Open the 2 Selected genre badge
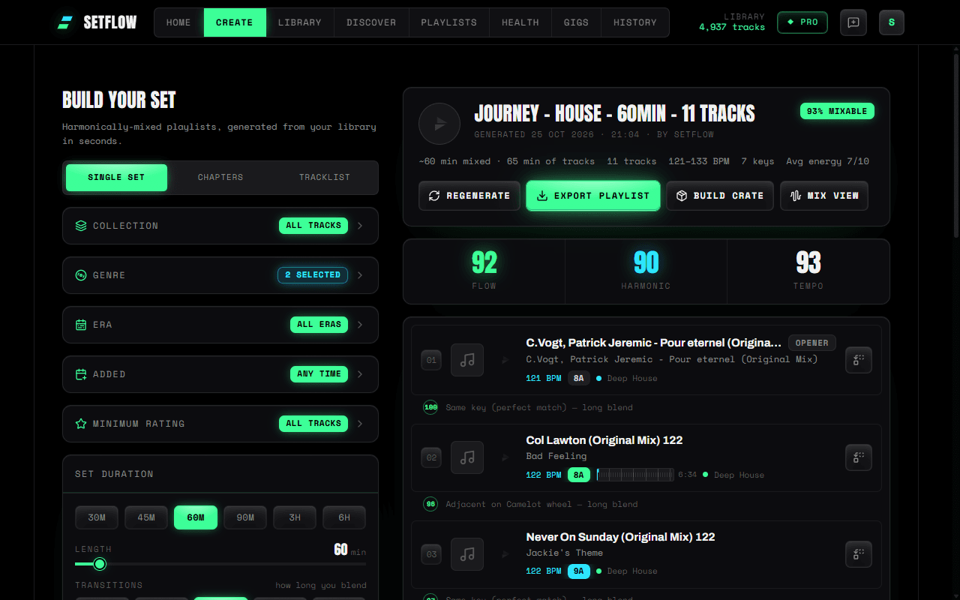The image size is (960, 600). pyautogui.click(x=313, y=275)
